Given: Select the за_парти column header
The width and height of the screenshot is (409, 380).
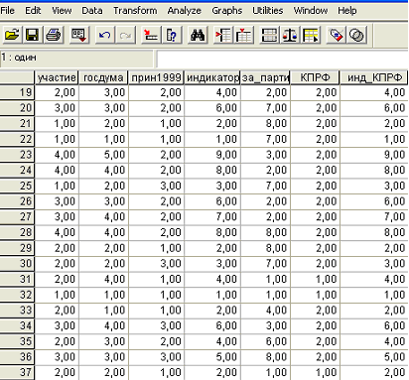Looking at the screenshot, I should tap(265, 77).
